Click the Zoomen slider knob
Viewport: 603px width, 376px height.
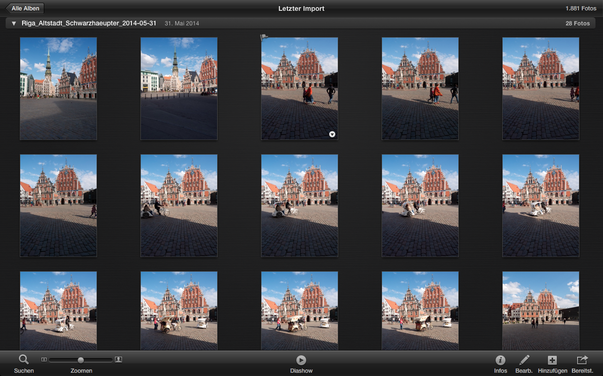point(81,360)
